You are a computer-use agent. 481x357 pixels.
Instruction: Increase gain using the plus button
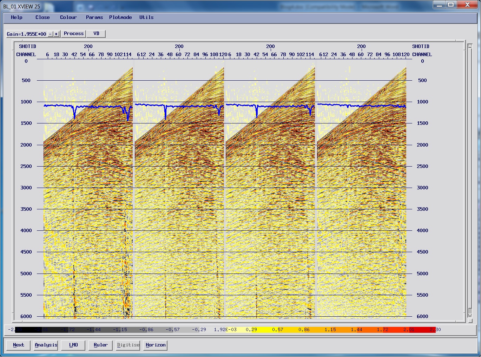pyautogui.click(x=56, y=34)
